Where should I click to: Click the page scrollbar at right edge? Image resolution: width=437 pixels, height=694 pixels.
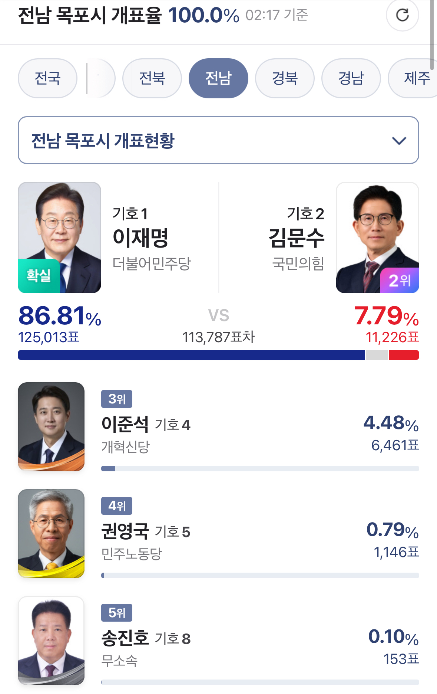[432, 30]
